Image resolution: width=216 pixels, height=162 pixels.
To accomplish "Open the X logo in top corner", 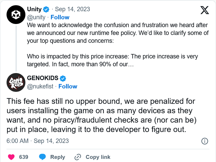I will point(205,10).
